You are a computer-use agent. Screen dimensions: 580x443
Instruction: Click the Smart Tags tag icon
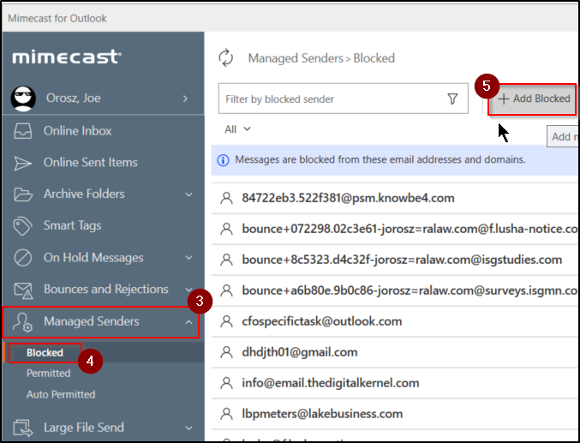(26, 226)
